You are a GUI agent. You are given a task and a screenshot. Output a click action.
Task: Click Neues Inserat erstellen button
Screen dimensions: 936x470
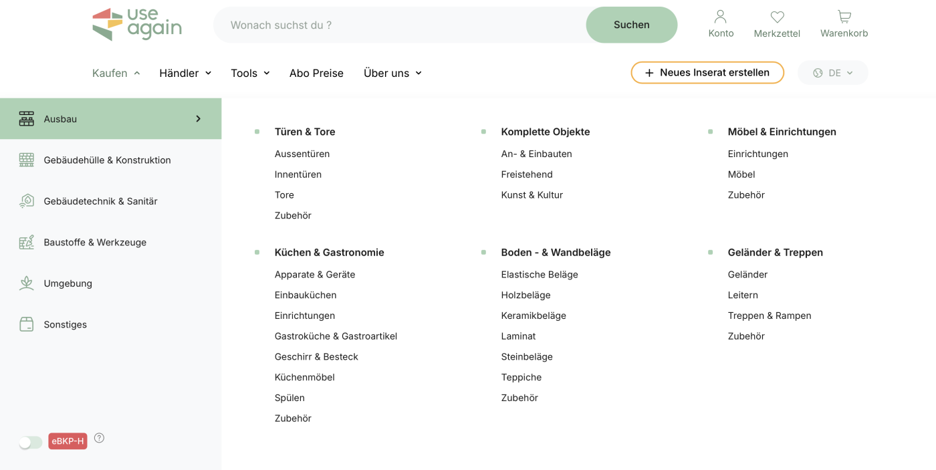point(707,73)
